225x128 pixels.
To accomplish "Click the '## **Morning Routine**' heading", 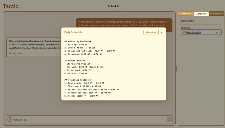I will (x=78, y=41).
